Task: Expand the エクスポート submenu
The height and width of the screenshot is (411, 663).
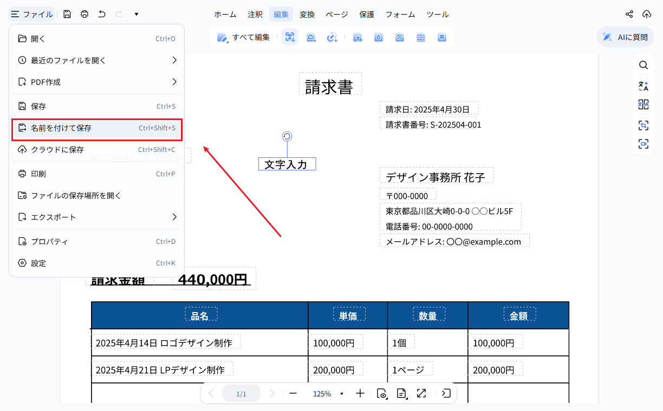Action: click(97, 217)
